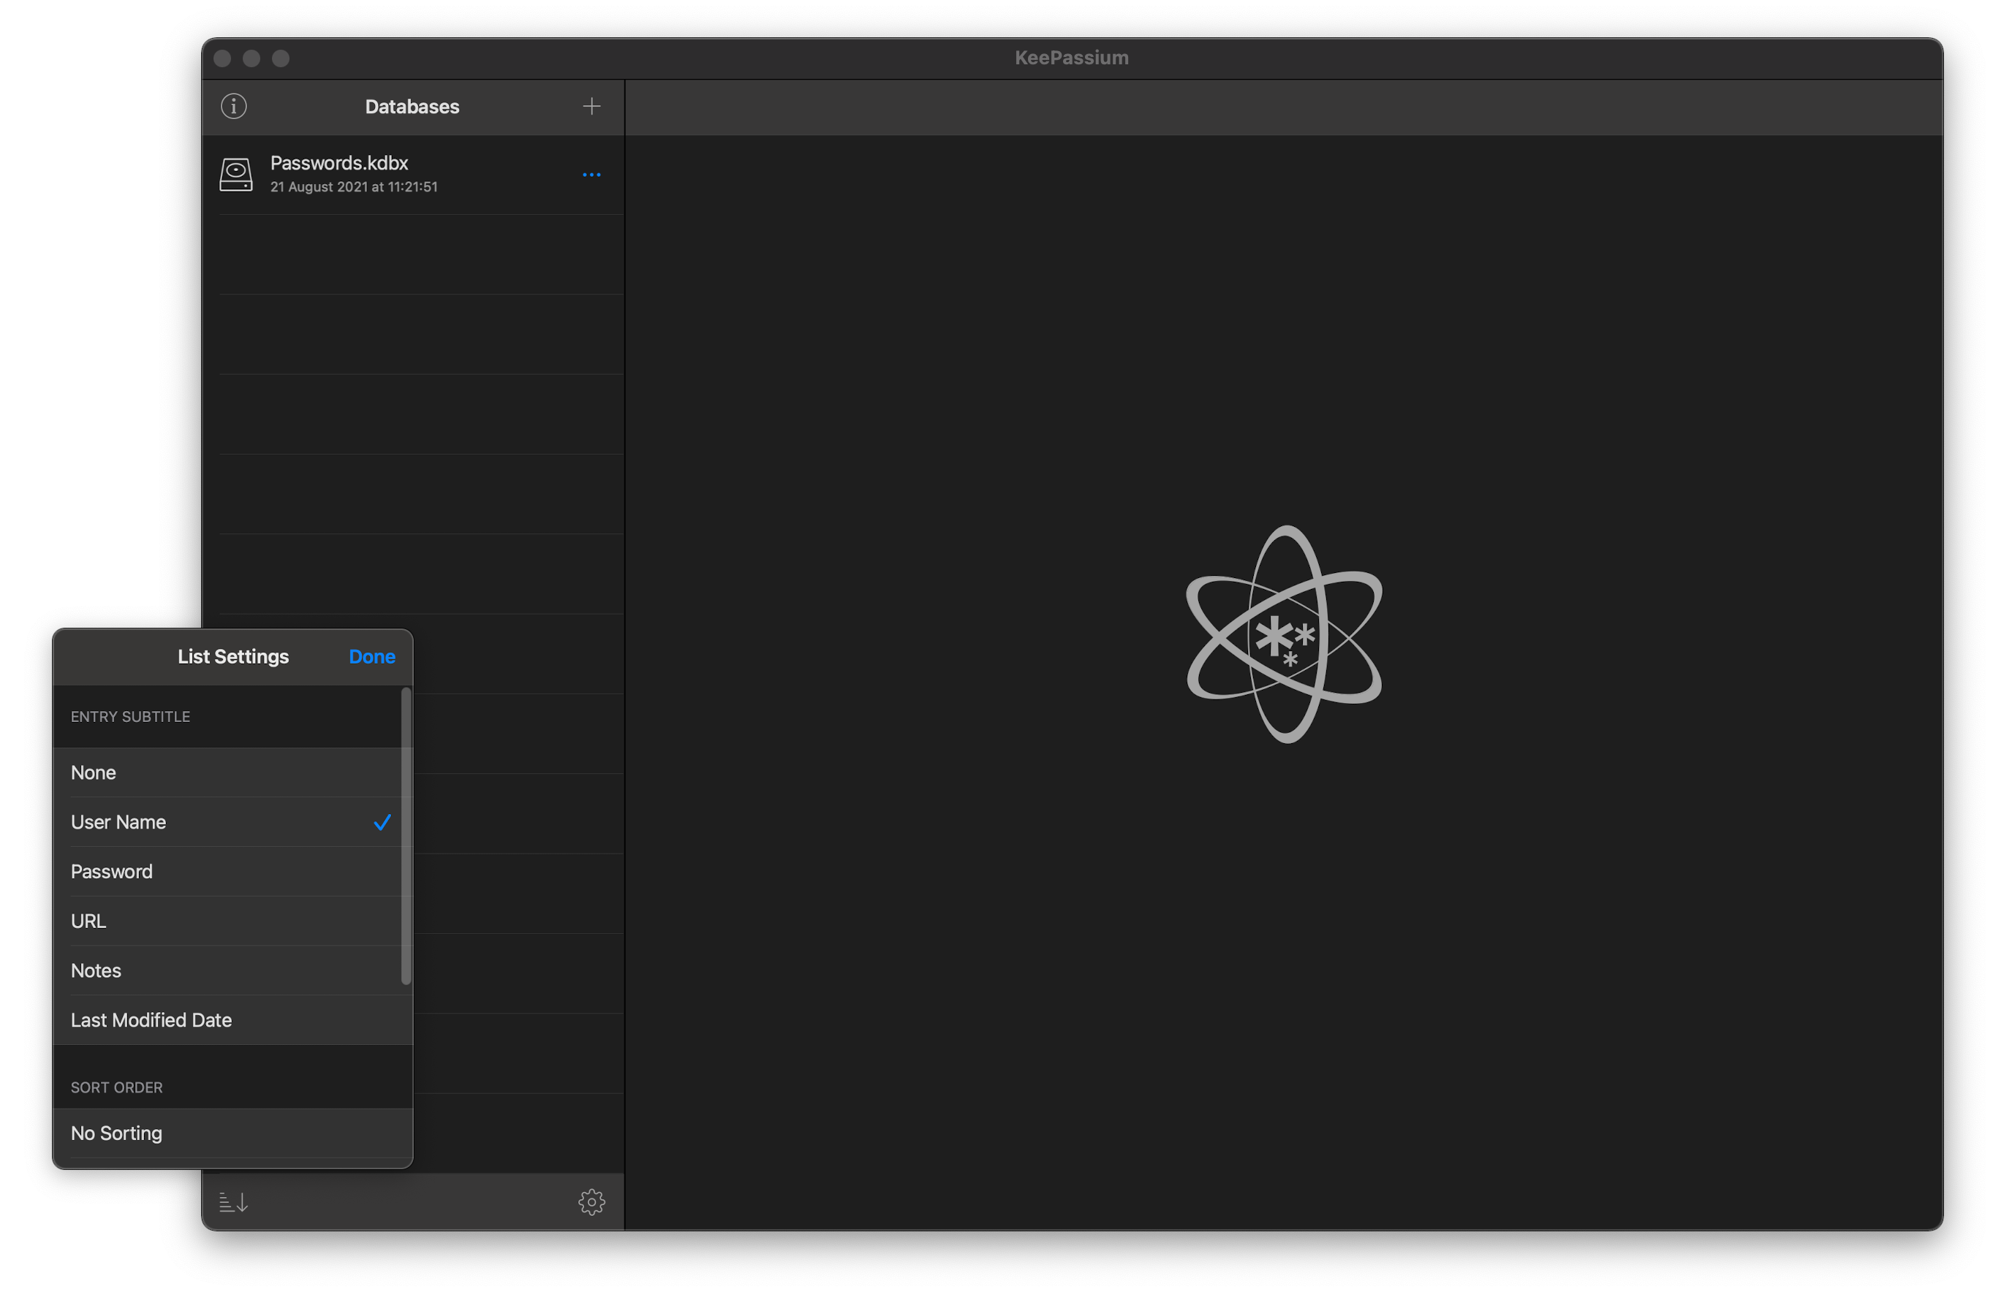Set sort order to No Sorting
The height and width of the screenshot is (1292, 1993).
[117, 1133]
